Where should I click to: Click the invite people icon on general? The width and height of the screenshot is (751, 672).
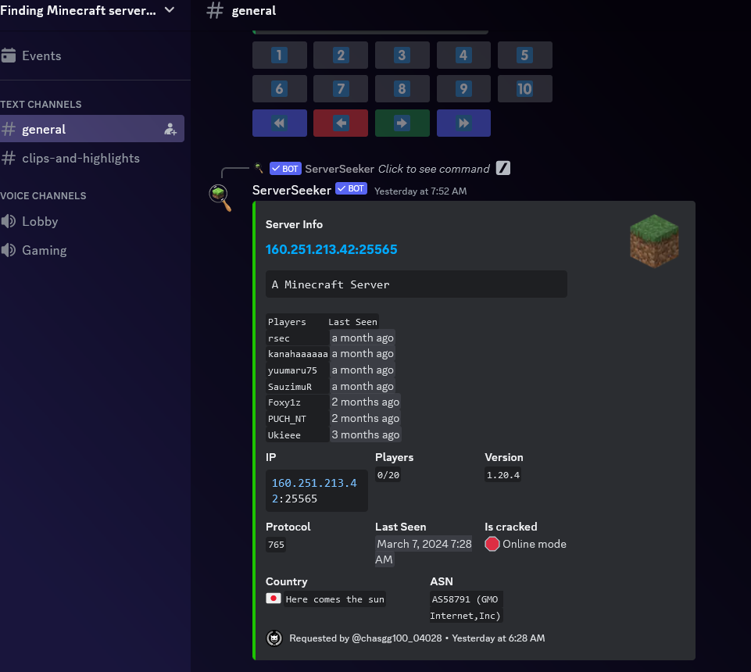pos(170,130)
